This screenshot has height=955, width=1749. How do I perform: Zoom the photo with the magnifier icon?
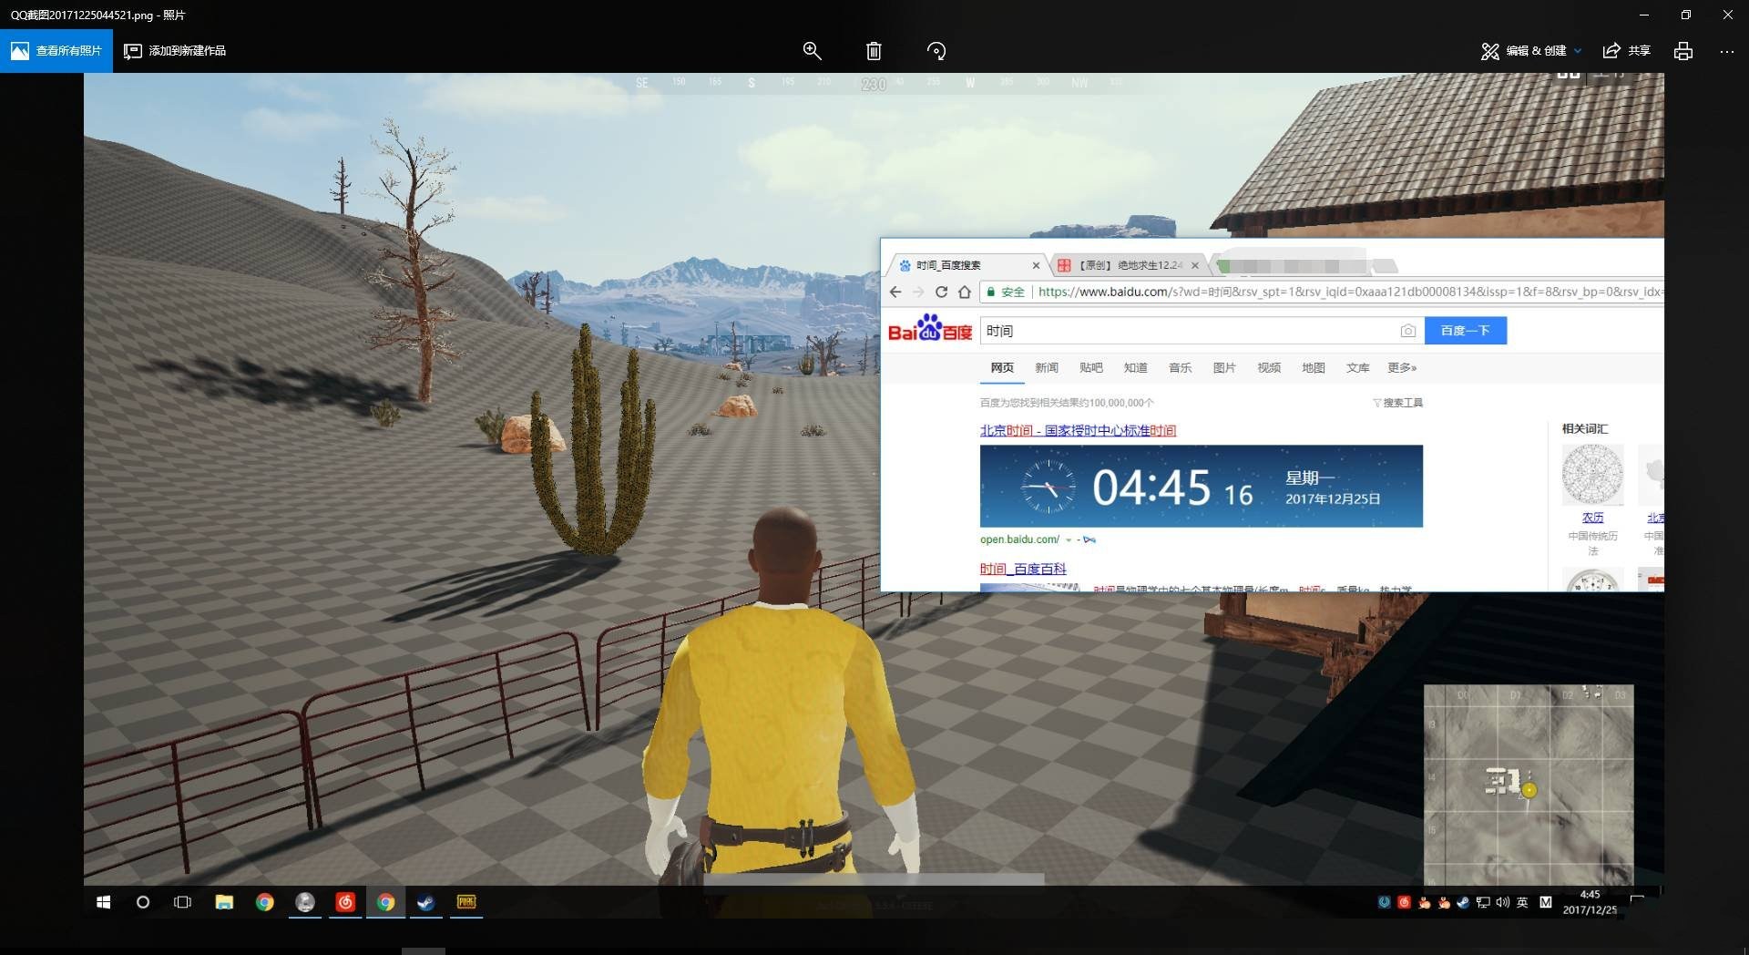coord(812,51)
